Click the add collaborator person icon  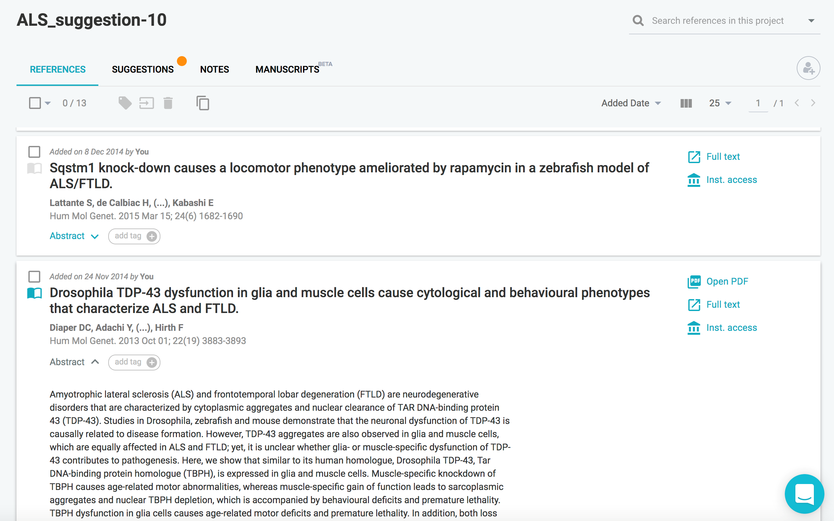pyautogui.click(x=808, y=68)
